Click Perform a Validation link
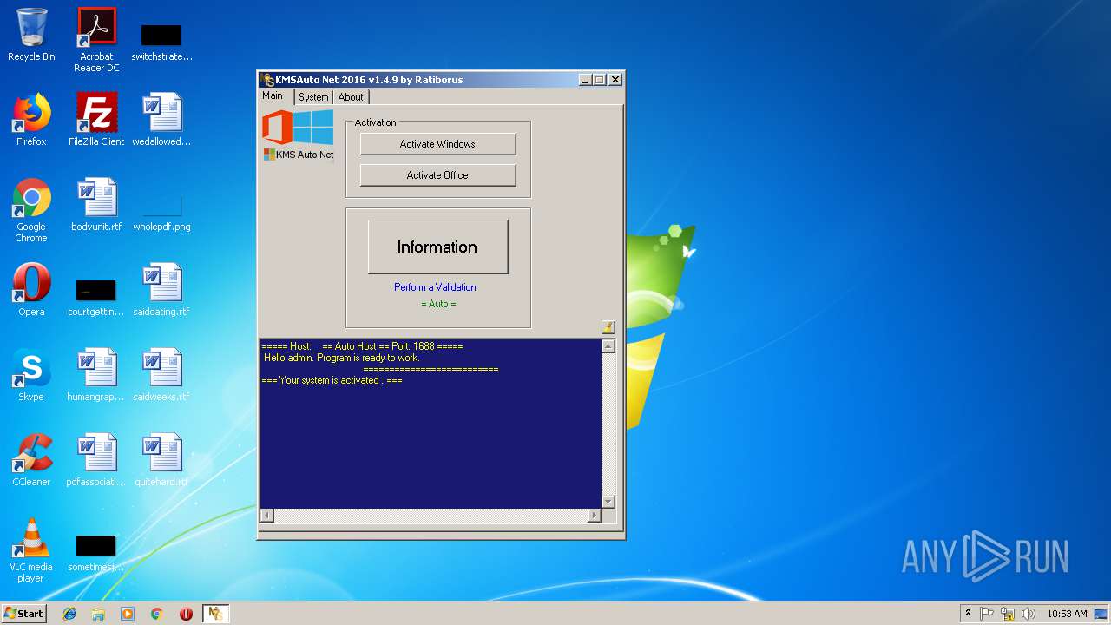Viewport: 1111px width, 625px height. pyautogui.click(x=435, y=287)
